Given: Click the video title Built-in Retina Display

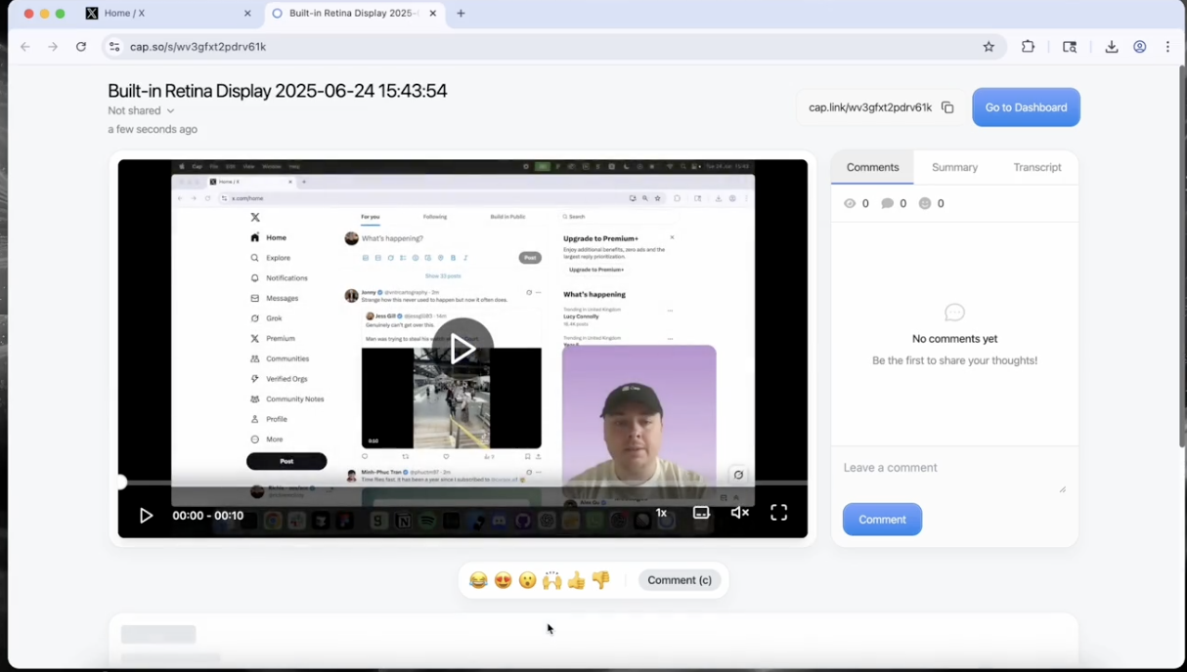Looking at the screenshot, I should coord(278,91).
